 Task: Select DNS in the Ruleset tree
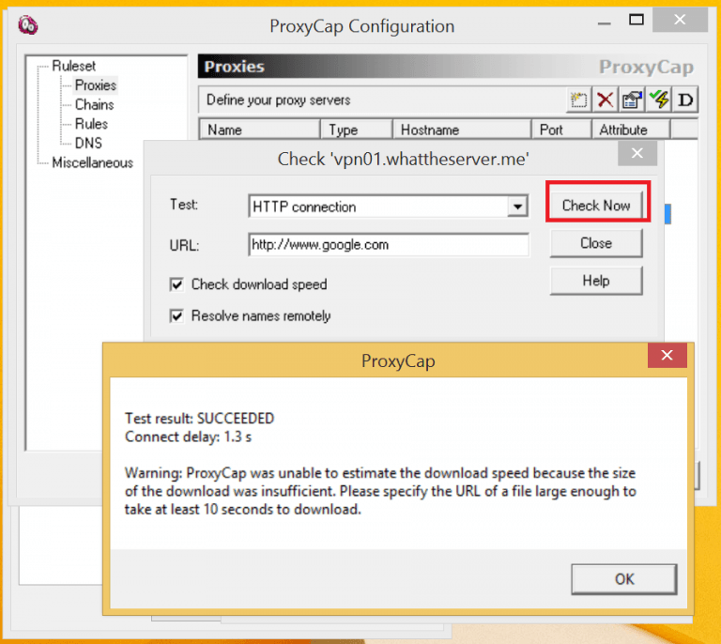pyautogui.click(x=88, y=144)
